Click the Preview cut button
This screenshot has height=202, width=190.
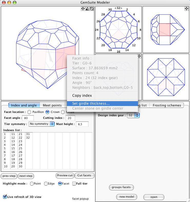[65, 175]
